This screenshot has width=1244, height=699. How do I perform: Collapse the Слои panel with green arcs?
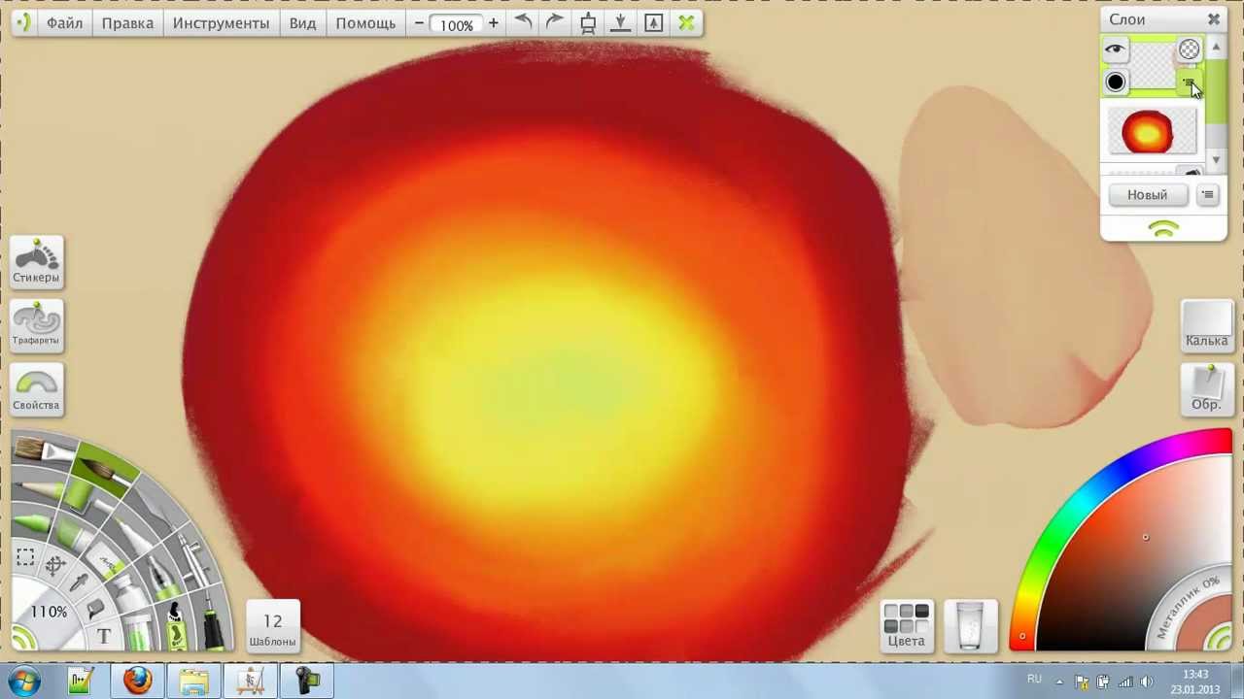1163,228
